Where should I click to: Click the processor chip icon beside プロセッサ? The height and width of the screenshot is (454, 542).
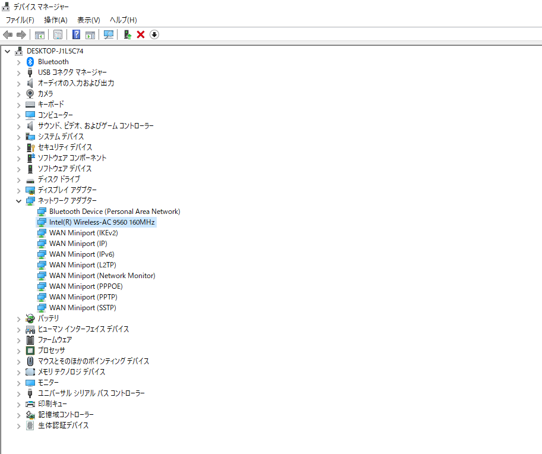[x=30, y=351]
